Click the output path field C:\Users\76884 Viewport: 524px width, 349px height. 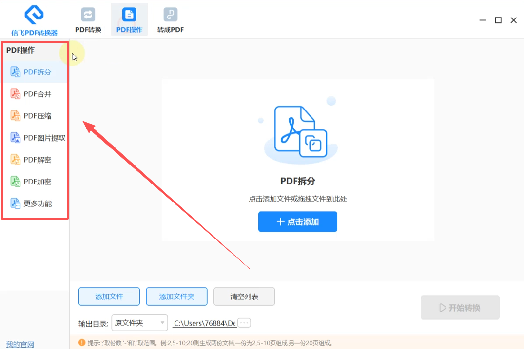click(205, 323)
